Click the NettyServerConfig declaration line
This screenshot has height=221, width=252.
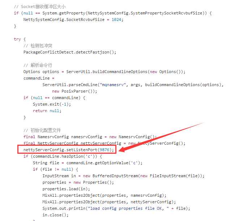(104, 143)
